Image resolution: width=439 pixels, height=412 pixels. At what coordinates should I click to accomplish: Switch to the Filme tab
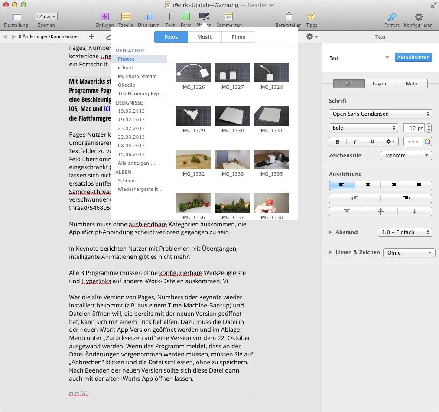pyautogui.click(x=238, y=37)
